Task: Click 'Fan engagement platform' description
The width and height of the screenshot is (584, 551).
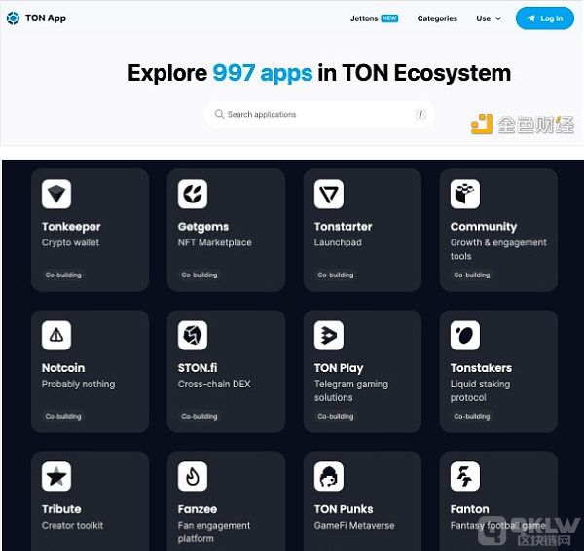Action: pyautogui.click(x=214, y=532)
